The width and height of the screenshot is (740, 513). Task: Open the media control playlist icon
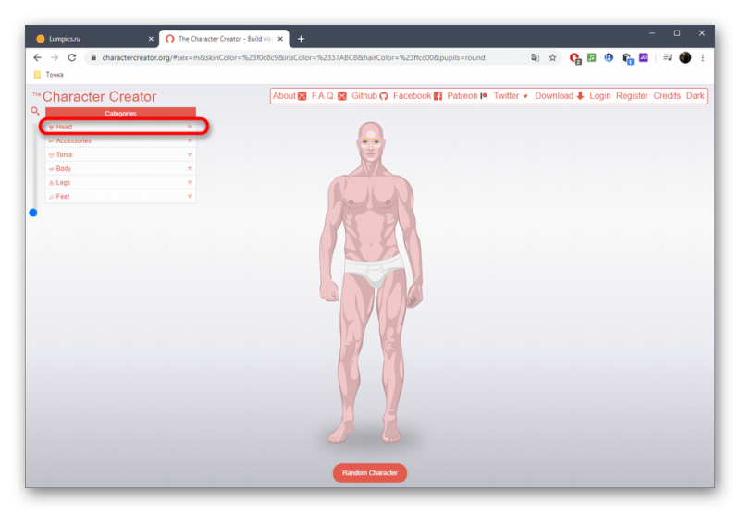tap(667, 57)
